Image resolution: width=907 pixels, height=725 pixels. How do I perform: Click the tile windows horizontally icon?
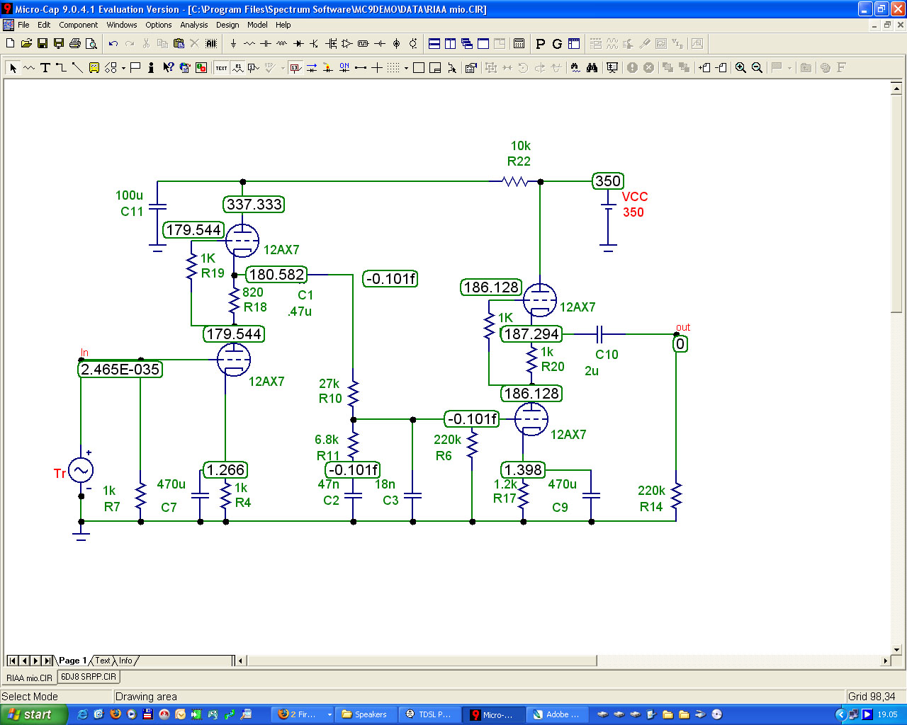(x=434, y=44)
